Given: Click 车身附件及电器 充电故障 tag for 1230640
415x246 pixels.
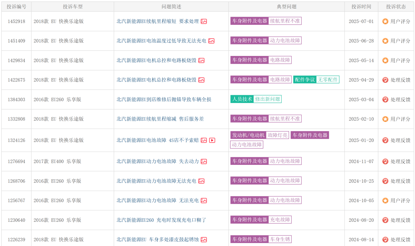Looking at the screenshot, I should pos(261,220).
